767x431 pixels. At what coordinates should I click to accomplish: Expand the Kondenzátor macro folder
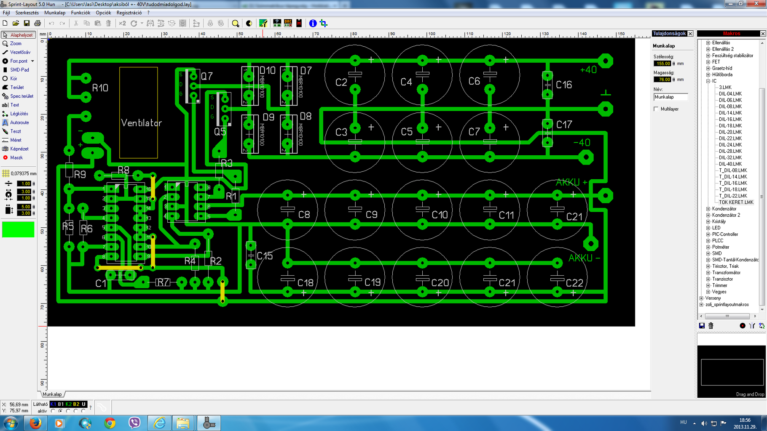pyautogui.click(x=708, y=209)
